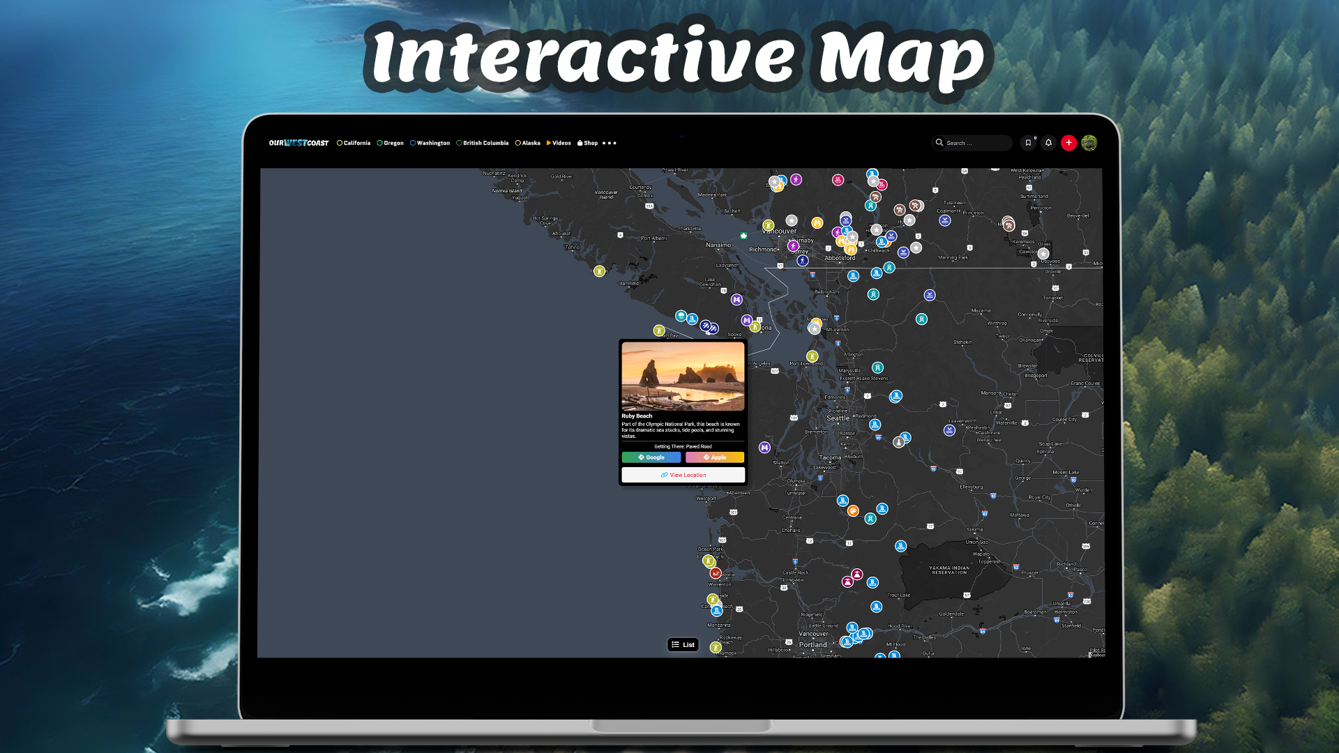Image resolution: width=1339 pixels, height=753 pixels.
Task: Select the olive lighthouse marker above Port Townsend
Action: point(812,356)
